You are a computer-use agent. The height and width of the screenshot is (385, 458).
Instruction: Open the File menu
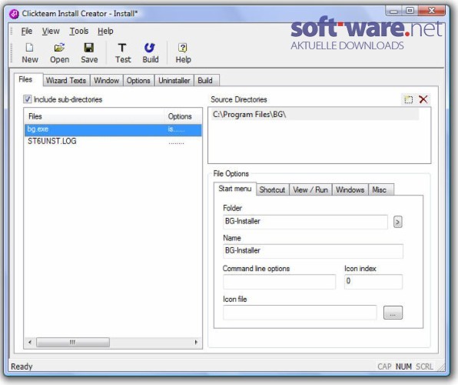tap(27, 31)
